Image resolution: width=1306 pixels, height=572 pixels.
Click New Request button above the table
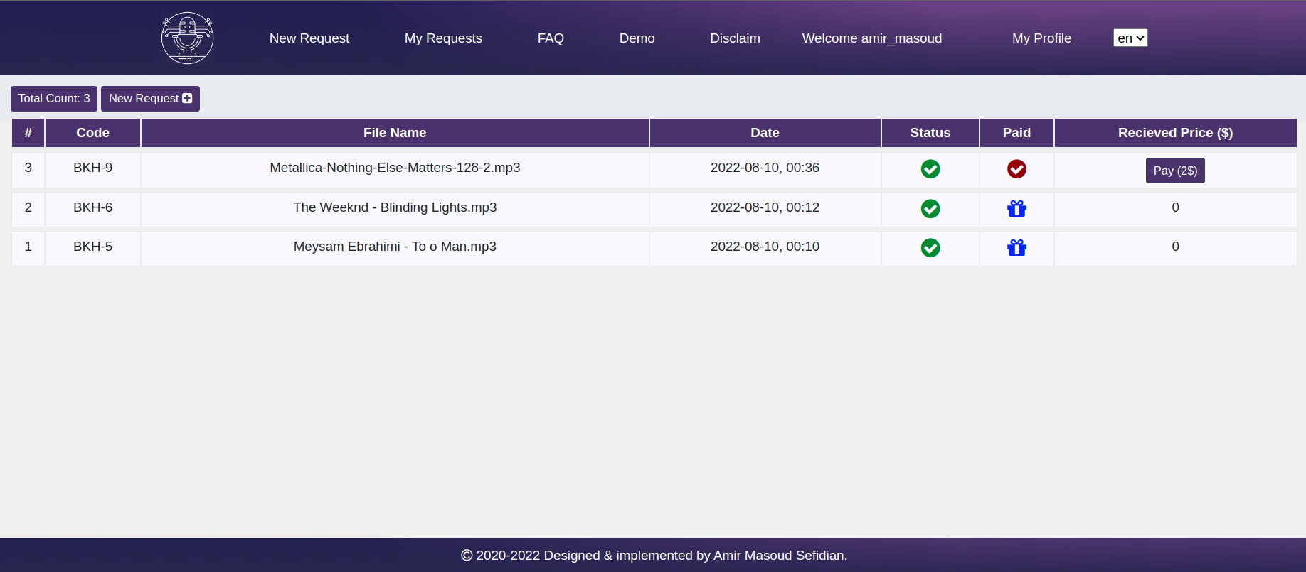(150, 99)
